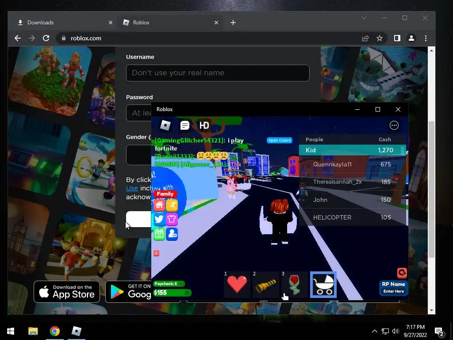Open the Twitter bird codes icon
The height and width of the screenshot is (340, 453).
(x=159, y=220)
